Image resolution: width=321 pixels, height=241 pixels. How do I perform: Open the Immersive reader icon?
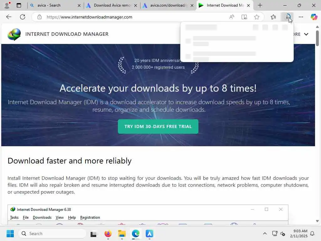click(244, 17)
